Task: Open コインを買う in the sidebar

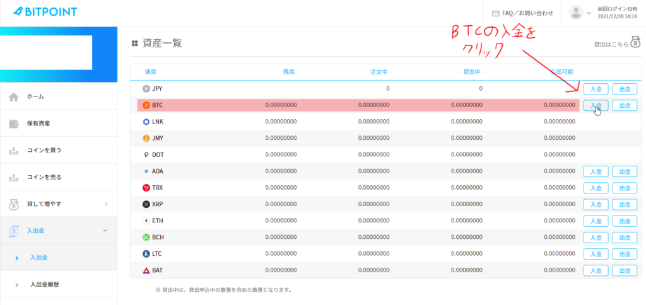Action: 44,151
